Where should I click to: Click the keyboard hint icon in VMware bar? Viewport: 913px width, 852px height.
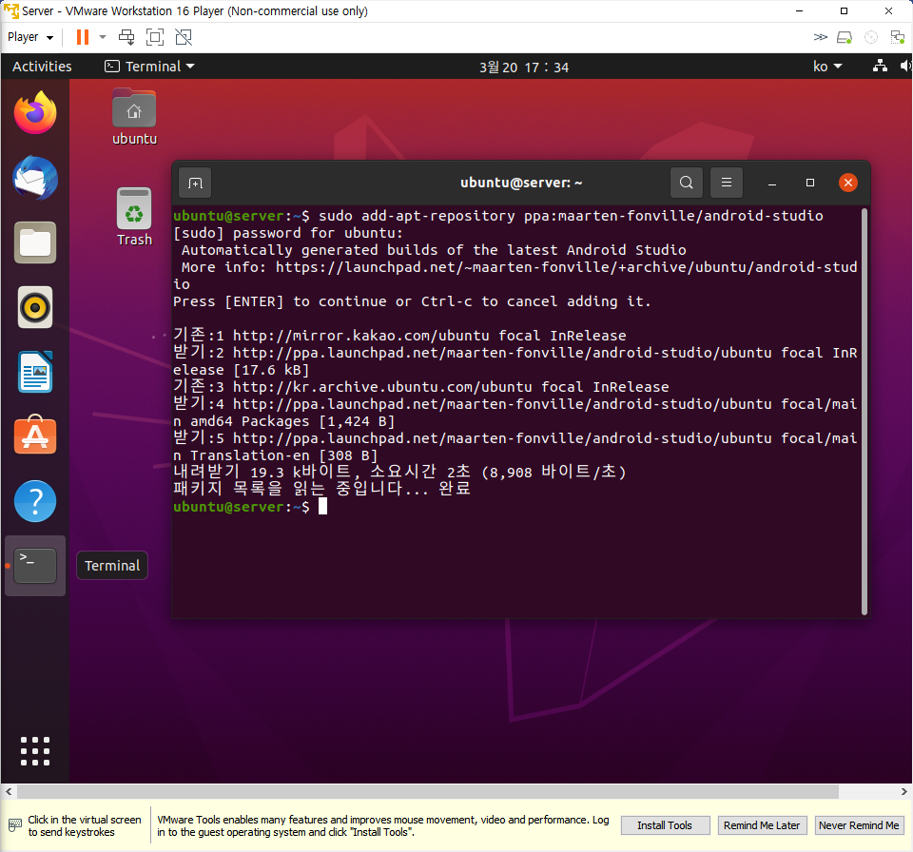(x=15, y=825)
